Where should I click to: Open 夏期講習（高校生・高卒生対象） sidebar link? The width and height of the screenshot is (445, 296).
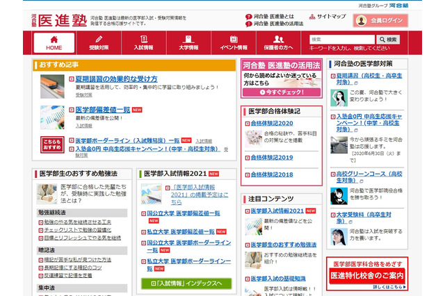click(369, 79)
